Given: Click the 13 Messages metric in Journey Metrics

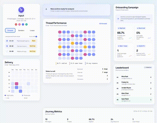Looking at the screenshot, I should tap(48, 120).
